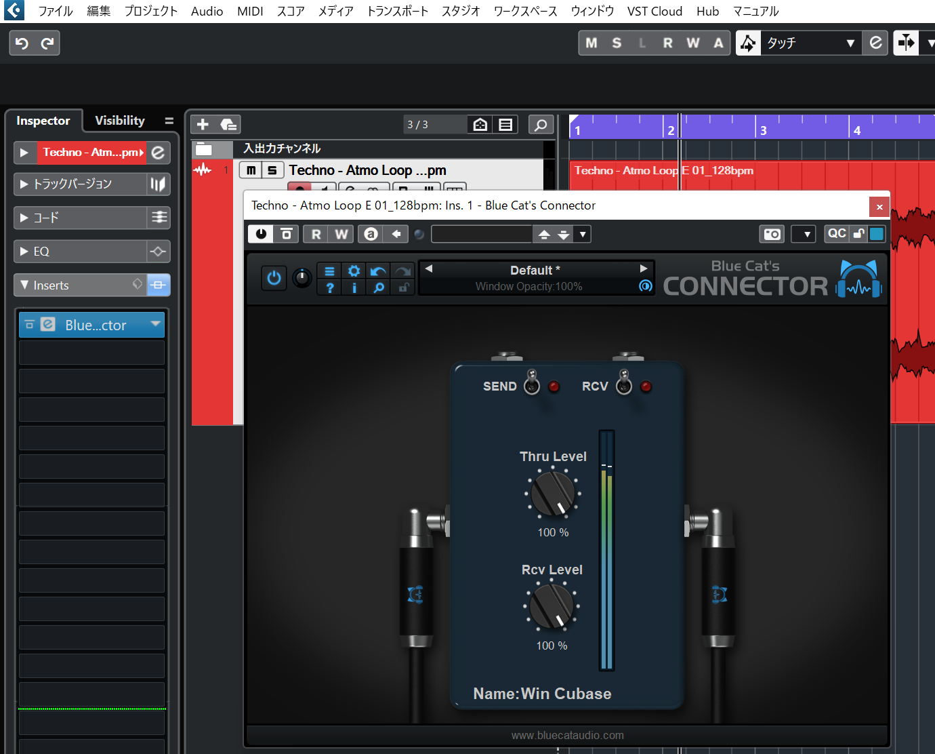935x754 pixels.
Task: Click the Thru Level knob
Action: tap(553, 494)
